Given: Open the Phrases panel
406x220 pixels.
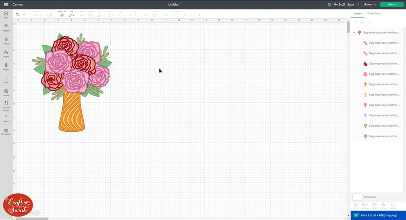Looking at the screenshot, I should (6, 93).
